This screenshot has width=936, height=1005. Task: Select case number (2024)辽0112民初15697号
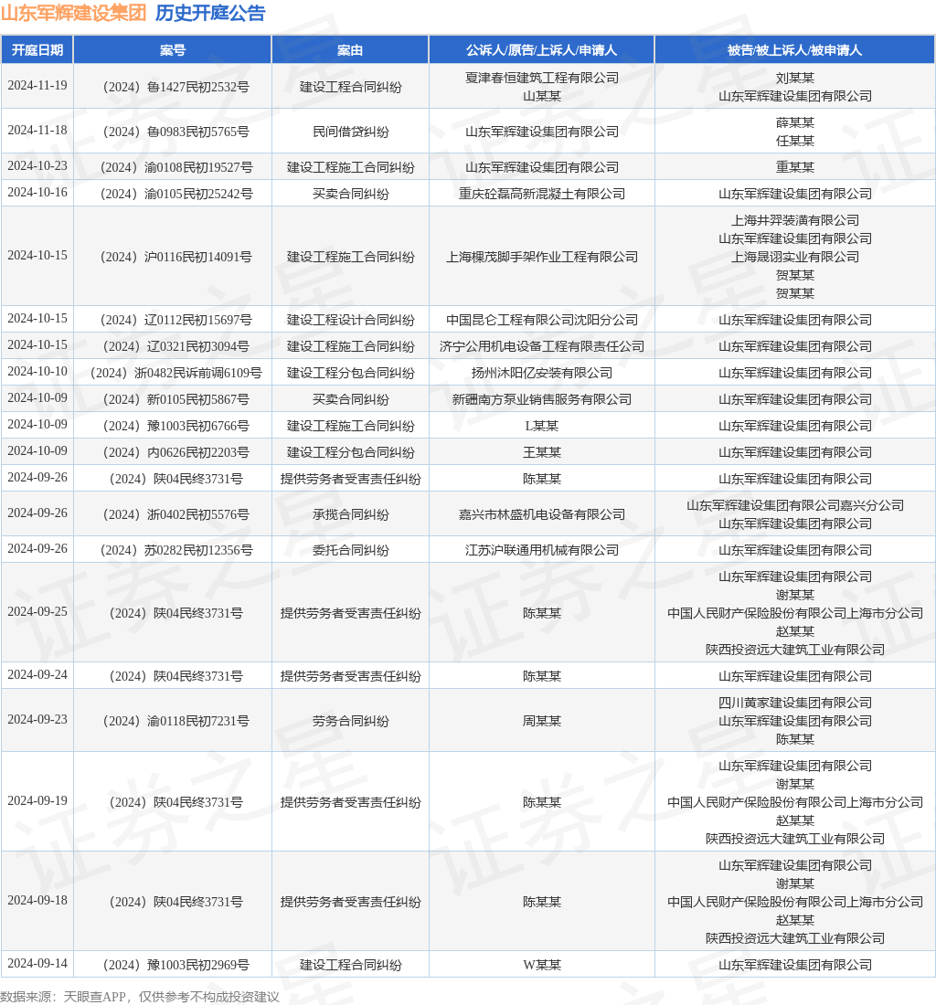coord(175,320)
